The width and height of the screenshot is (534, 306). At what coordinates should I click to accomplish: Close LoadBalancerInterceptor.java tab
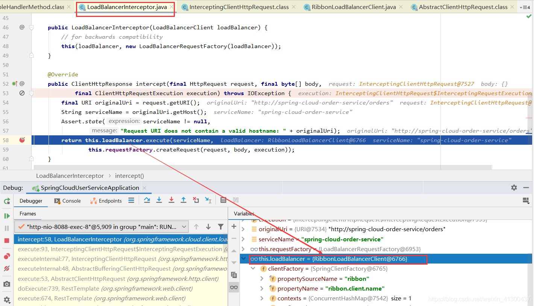point(171,7)
